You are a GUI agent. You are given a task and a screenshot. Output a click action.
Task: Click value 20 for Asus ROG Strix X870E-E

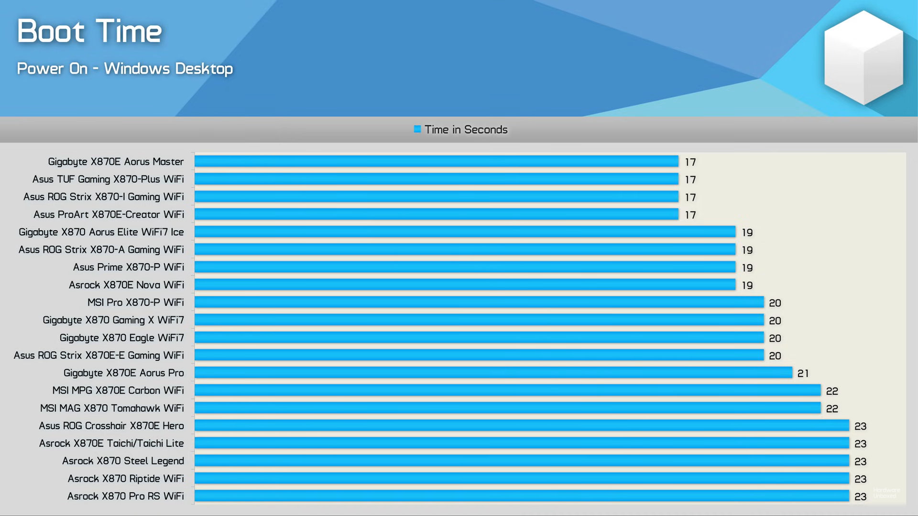(x=775, y=356)
